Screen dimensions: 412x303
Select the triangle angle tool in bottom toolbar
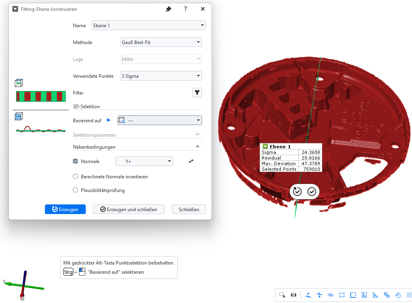tap(376, 295)
